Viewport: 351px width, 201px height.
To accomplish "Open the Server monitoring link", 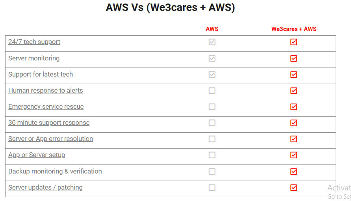I will 34,58.
